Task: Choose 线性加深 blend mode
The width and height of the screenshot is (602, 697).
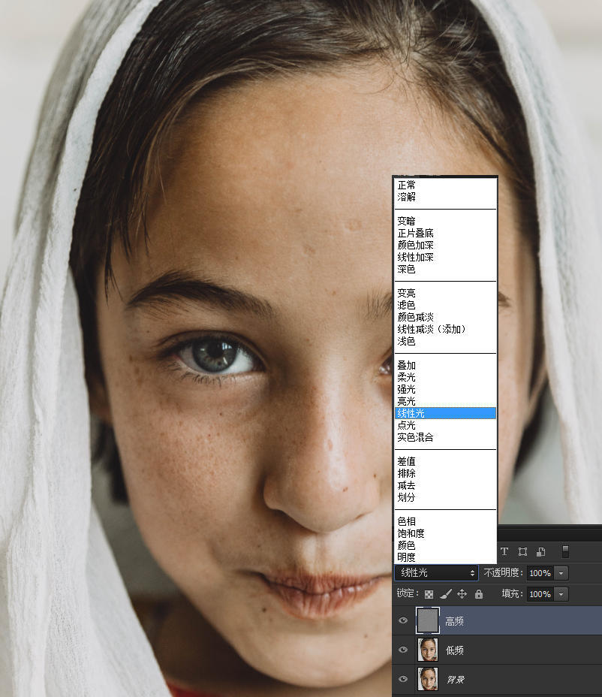Action: (445, 257)
